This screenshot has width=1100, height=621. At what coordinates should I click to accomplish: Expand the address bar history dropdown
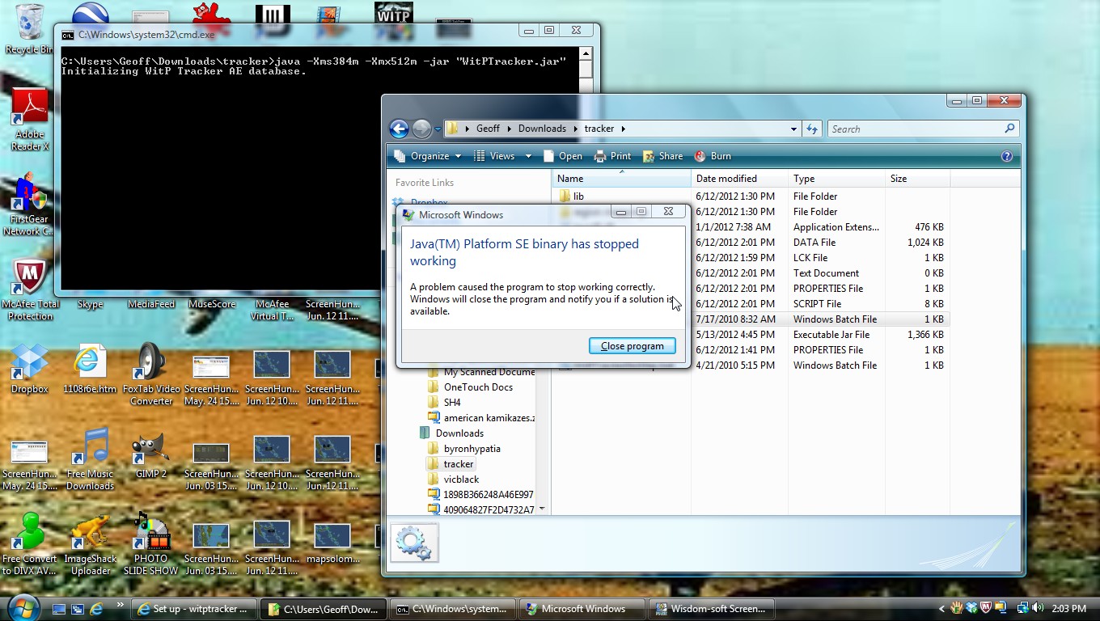[793, 129]
